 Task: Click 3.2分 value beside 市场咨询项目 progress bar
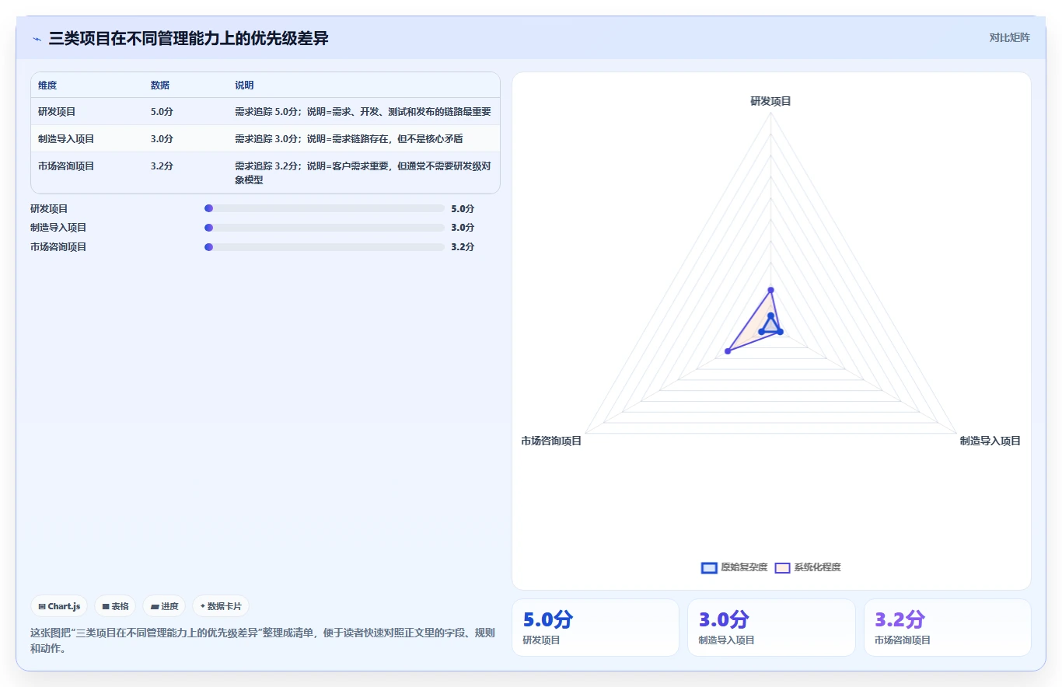463,246
